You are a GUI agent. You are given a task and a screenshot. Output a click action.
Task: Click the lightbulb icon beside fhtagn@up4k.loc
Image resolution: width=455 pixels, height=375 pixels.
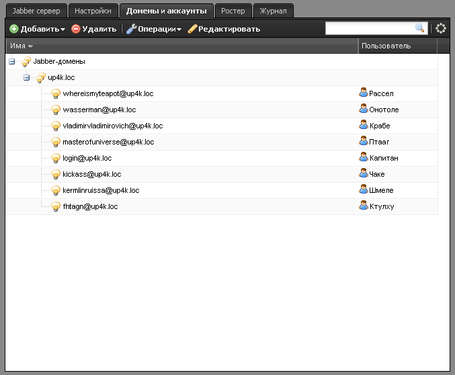tap(56, 207)
